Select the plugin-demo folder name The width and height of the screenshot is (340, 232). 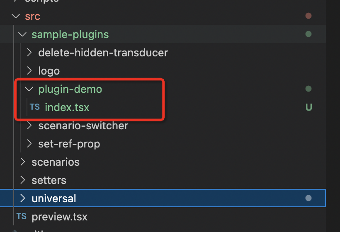point(70,89)
